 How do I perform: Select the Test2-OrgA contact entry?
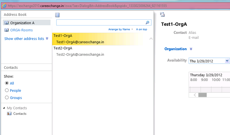63,48
